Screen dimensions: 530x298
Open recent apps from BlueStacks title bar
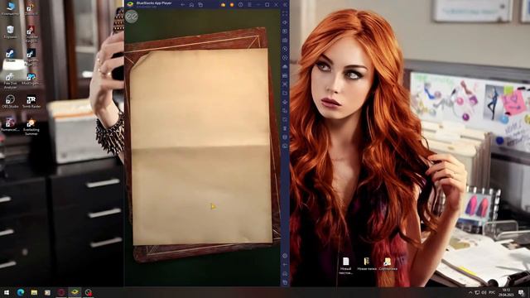[200, 5]
